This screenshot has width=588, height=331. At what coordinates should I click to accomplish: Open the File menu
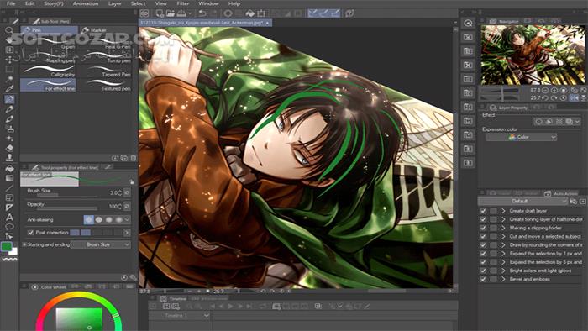[x=11, y=3]
